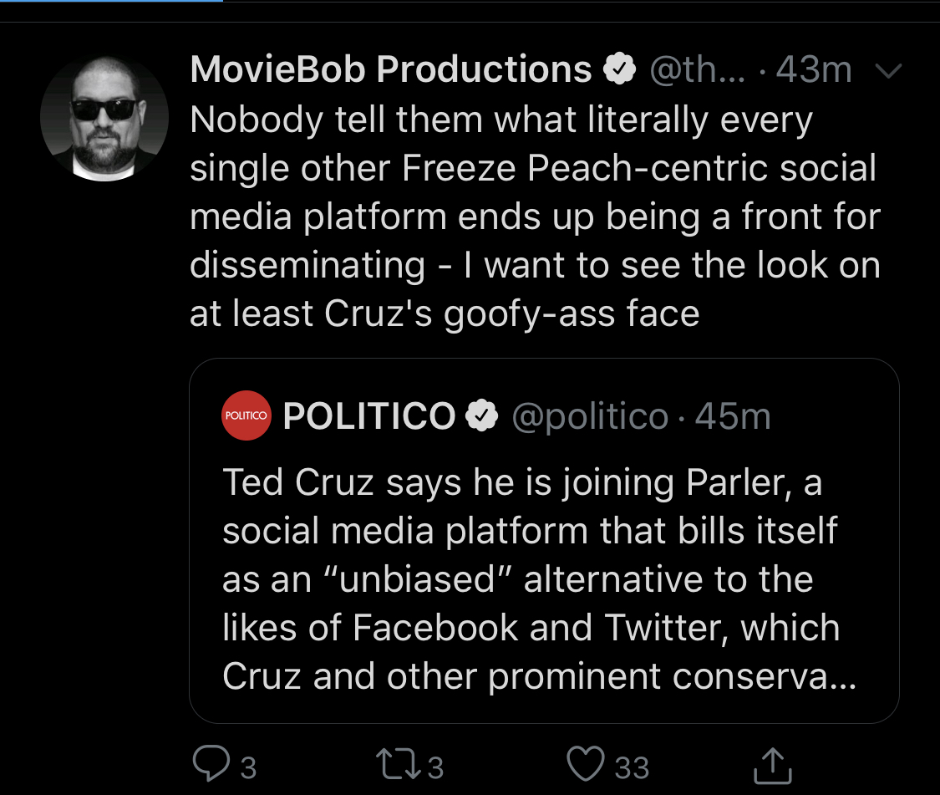Click the like count 33
Image resolution: width=940 pixels, height=795 pixels.
pos(632,767)
